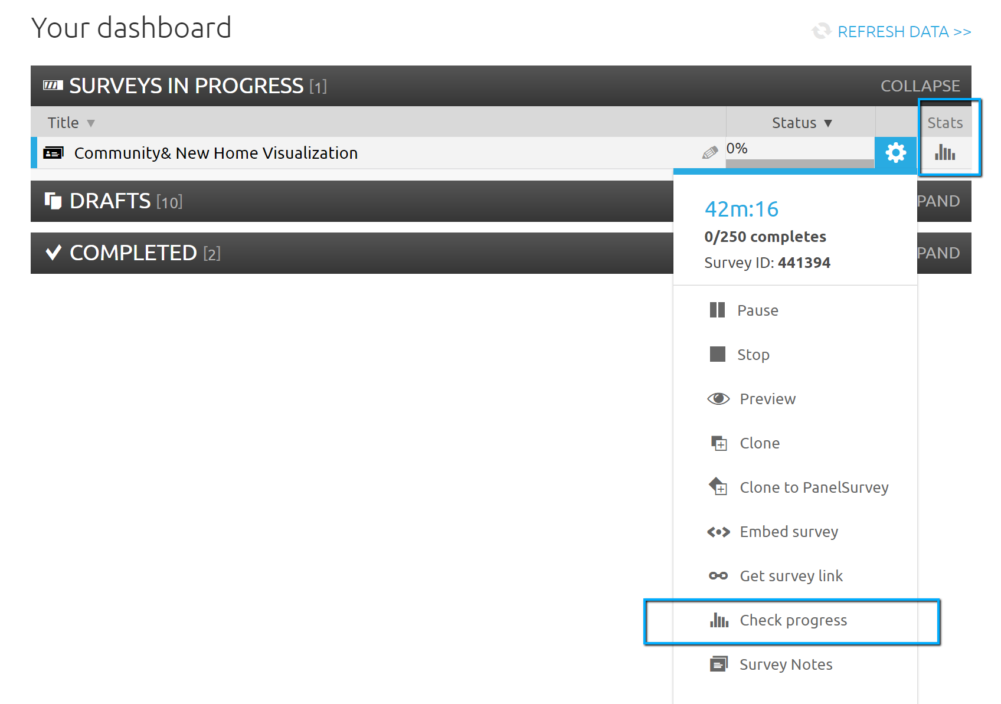Open the Stats bar chart icon
The width and height of the screenshot is (1001, 704).
[944, 153]
